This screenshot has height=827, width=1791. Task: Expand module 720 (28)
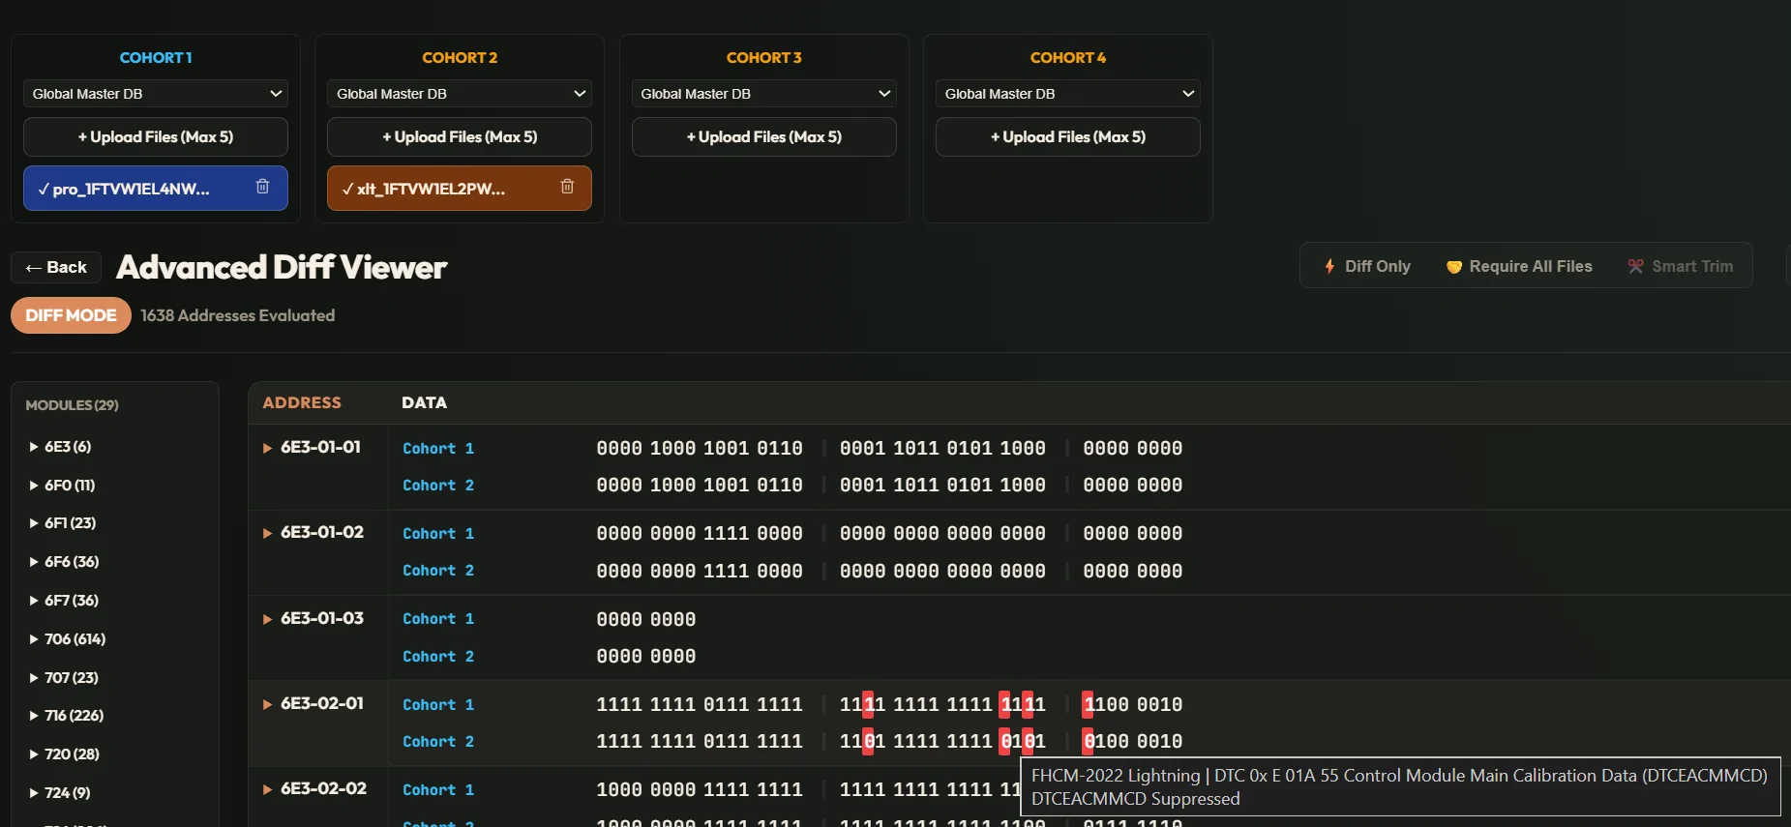click(64, 754)
